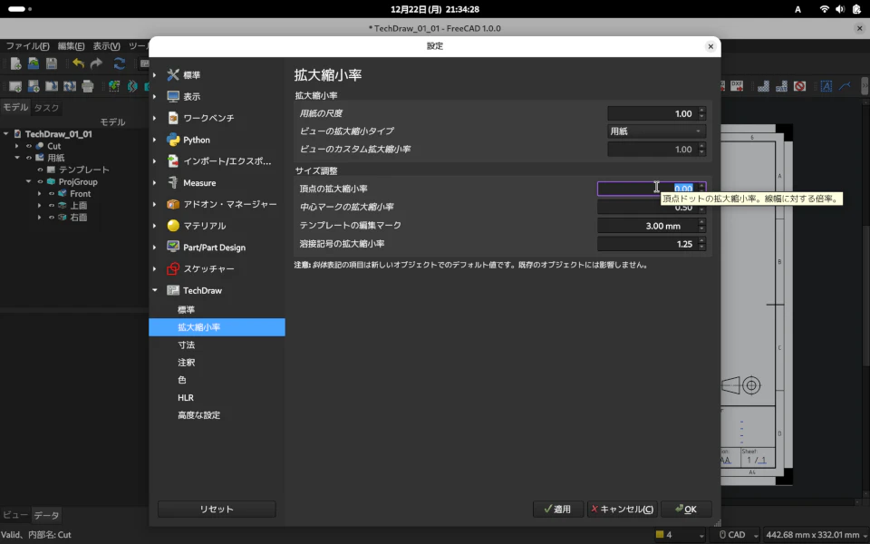Click the 適用 apply button
Viewport: 870px width, 544px height.
click(x=558, y=509)
